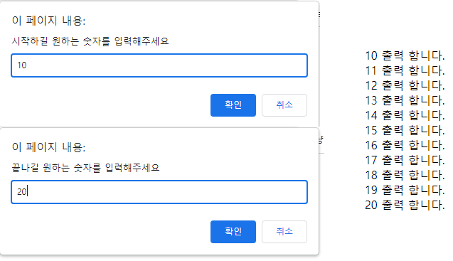Cancel the end number dialog with 취소
This screenshot has width=453, height=261.
[x=284, y=232]
